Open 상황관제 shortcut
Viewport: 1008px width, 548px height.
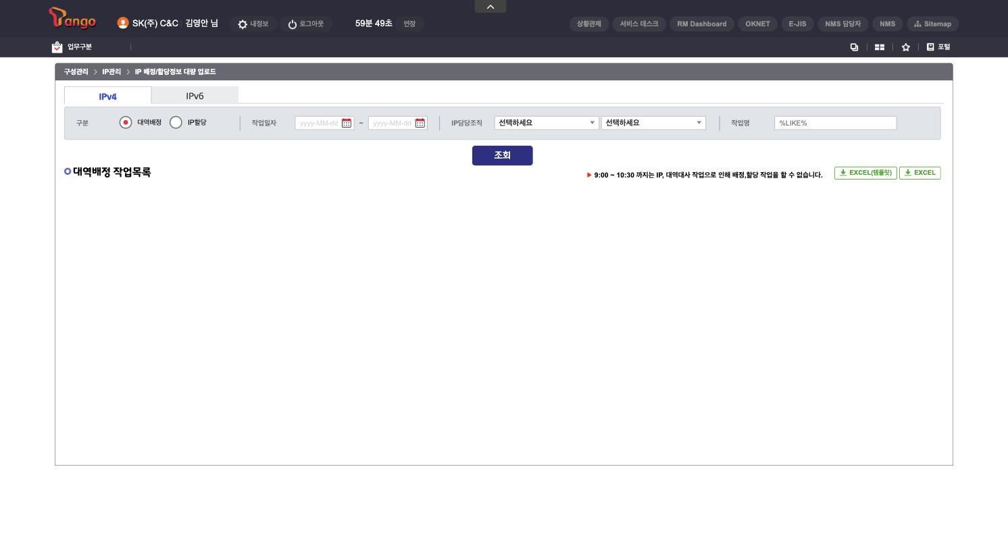pyautogui.click(x=589, y=24)
